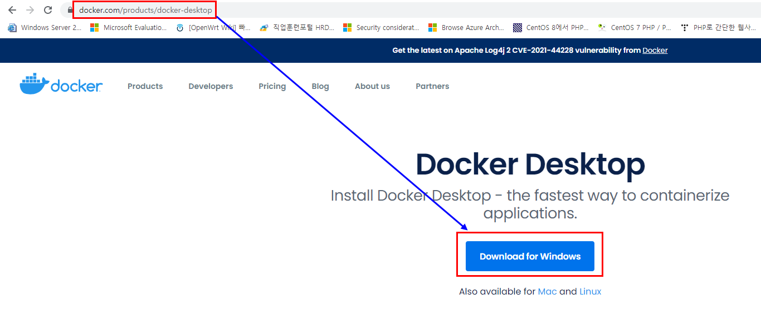Viewport: 761px width, 329px height.
Task: Open the Products menu
Action: click(145, 86)
